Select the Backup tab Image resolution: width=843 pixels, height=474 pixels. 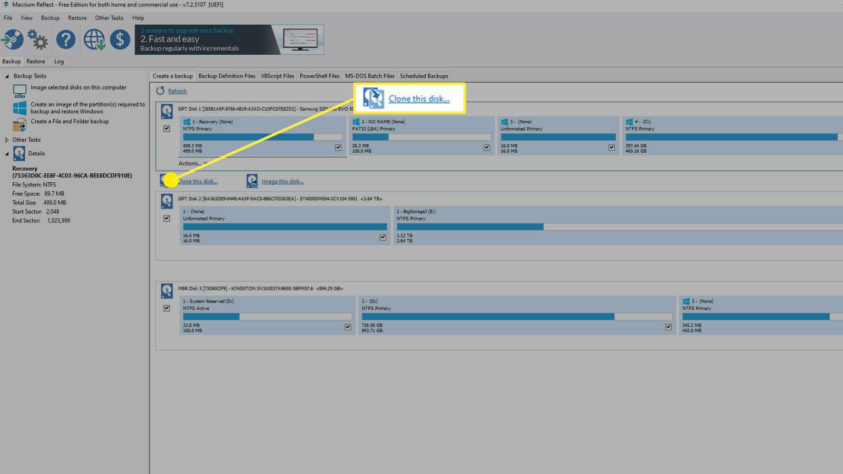click(x=12, y=62)
